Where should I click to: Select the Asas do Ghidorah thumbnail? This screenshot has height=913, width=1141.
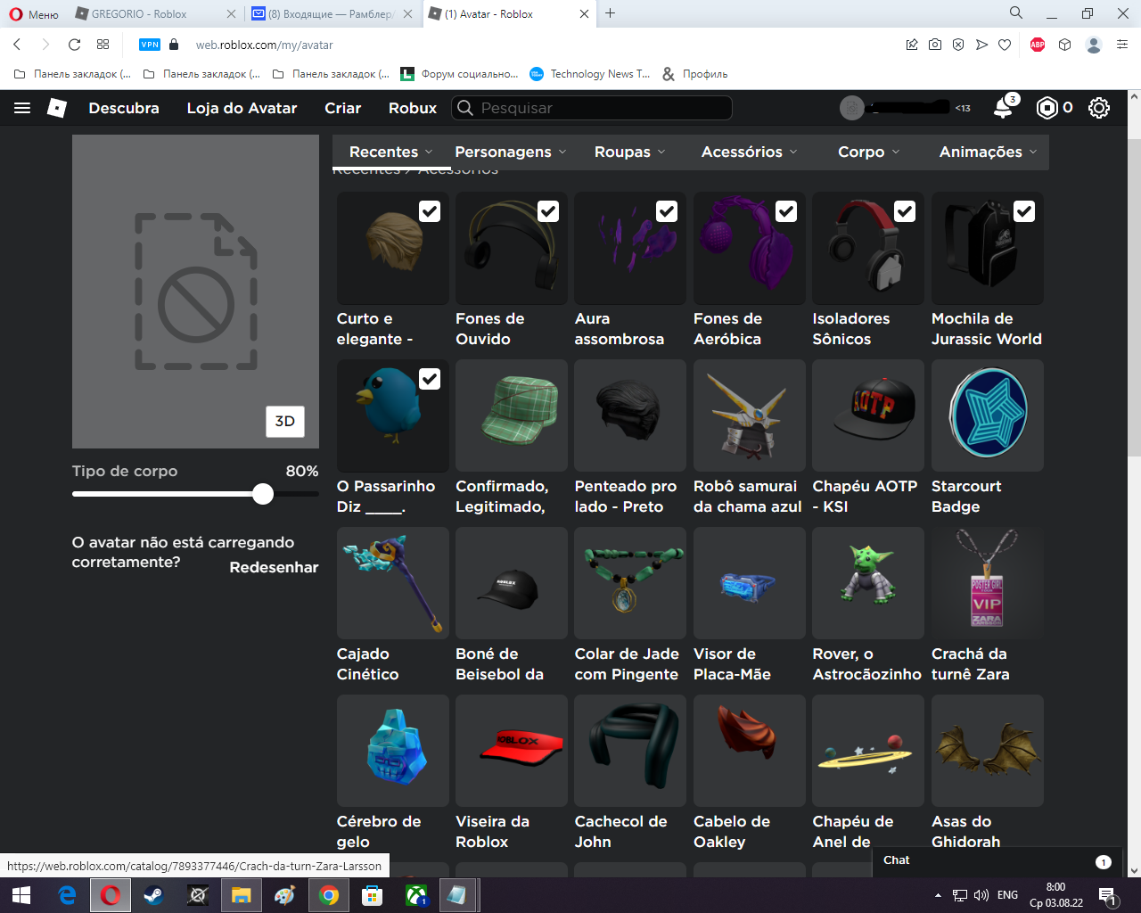click(988, 751)
